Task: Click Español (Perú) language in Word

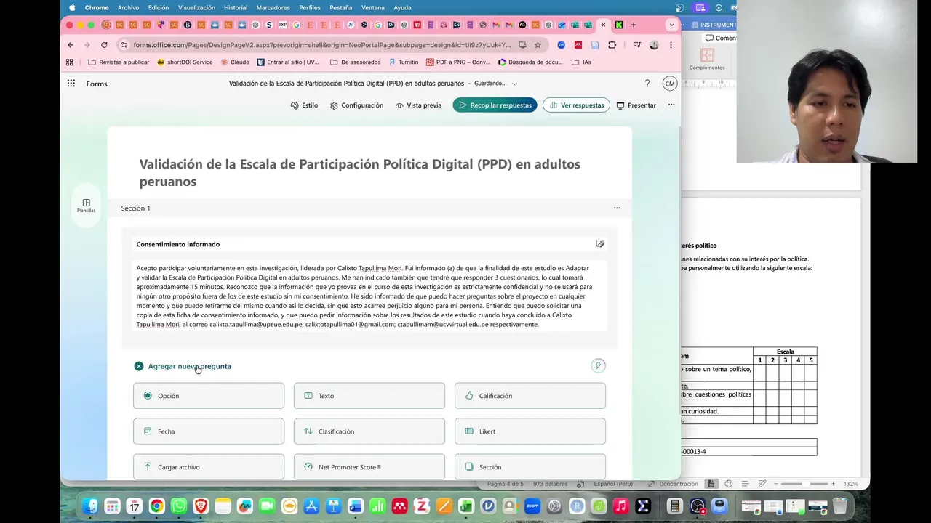Action: [613, 484]
